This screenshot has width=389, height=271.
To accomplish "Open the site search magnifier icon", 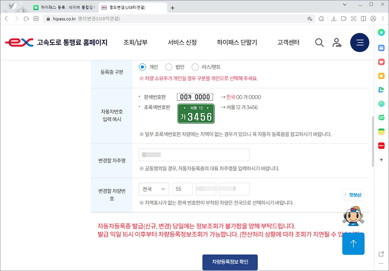I will 319,42.
